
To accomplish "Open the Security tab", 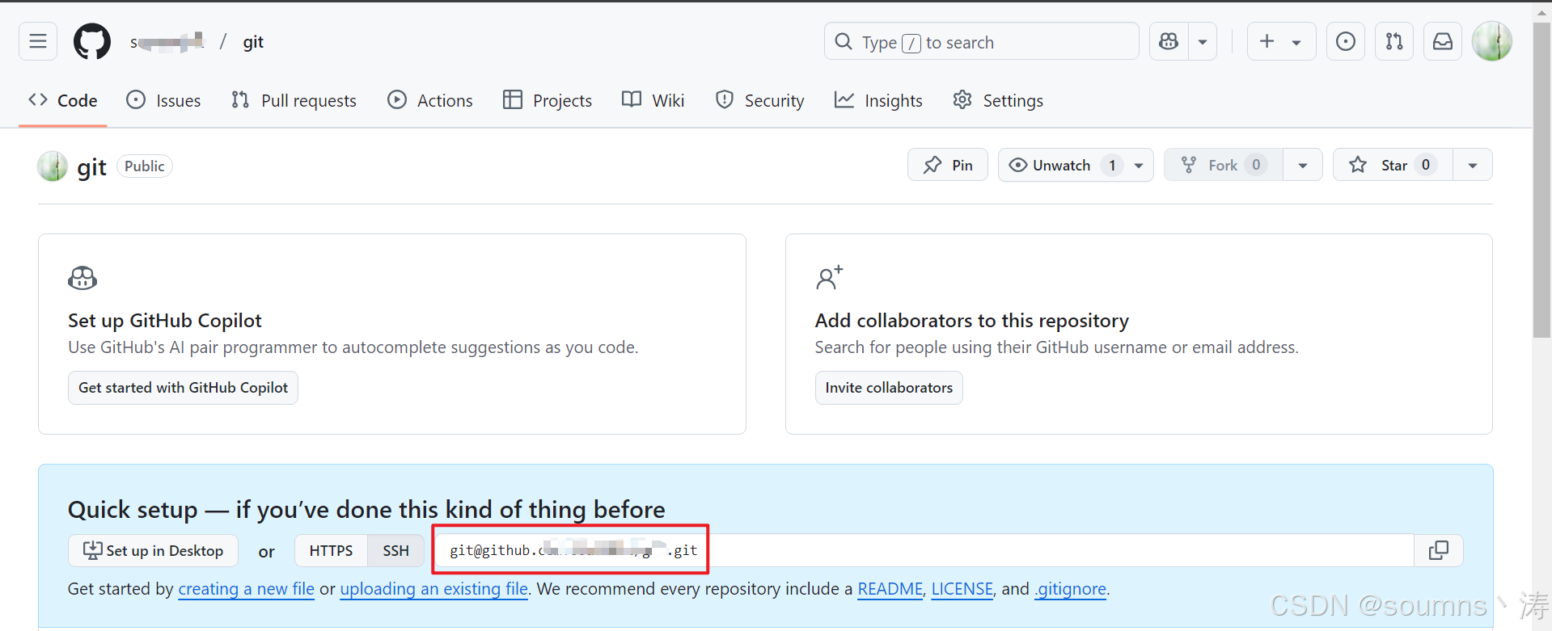I will pyautogui.click(x=760, y=100).
